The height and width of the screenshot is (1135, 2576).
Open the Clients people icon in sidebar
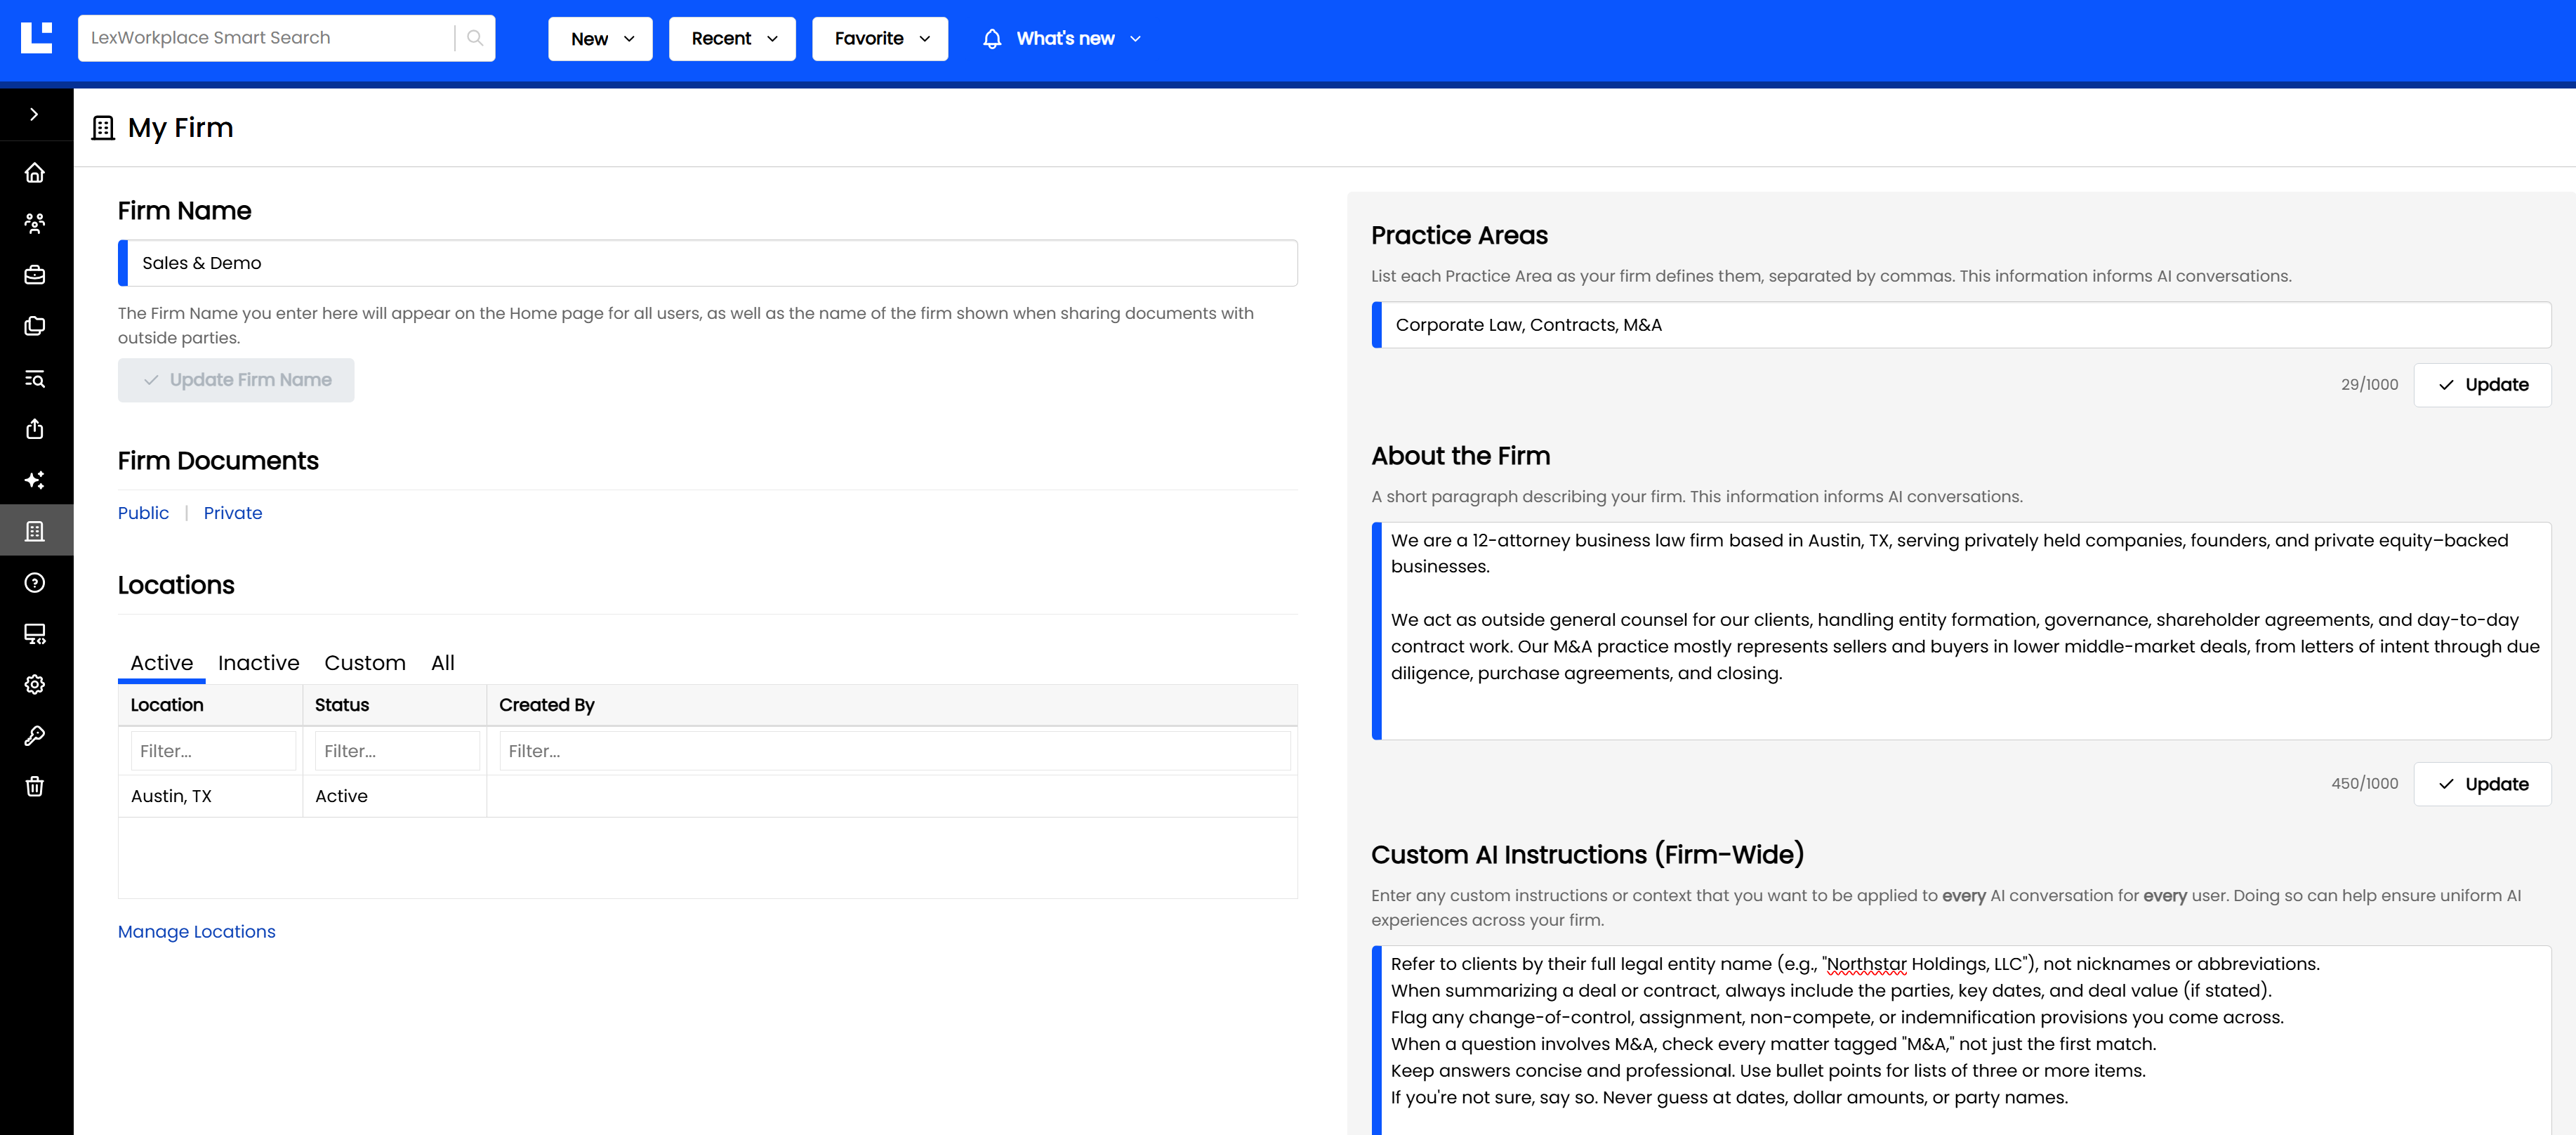(35, 223)
